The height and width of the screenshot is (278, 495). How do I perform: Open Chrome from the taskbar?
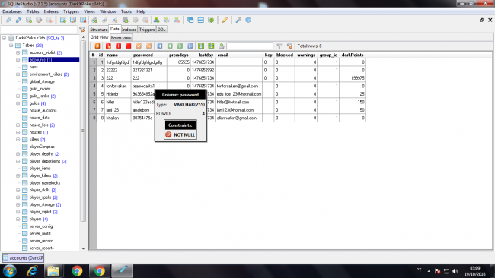pos(77,270)
